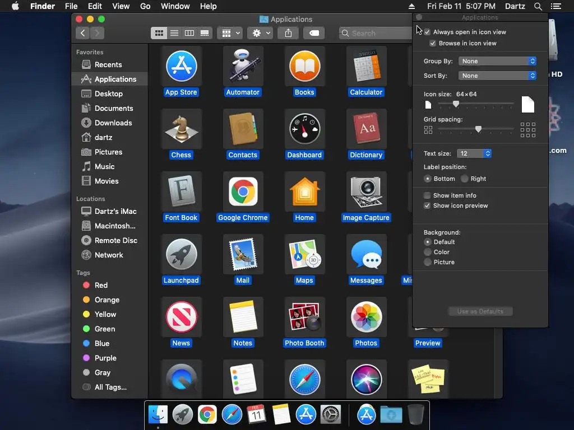Open the group items toolbar dropdown
Viewport: 574px width, 430px height.
pyautogui.click(x=230, y=33)
